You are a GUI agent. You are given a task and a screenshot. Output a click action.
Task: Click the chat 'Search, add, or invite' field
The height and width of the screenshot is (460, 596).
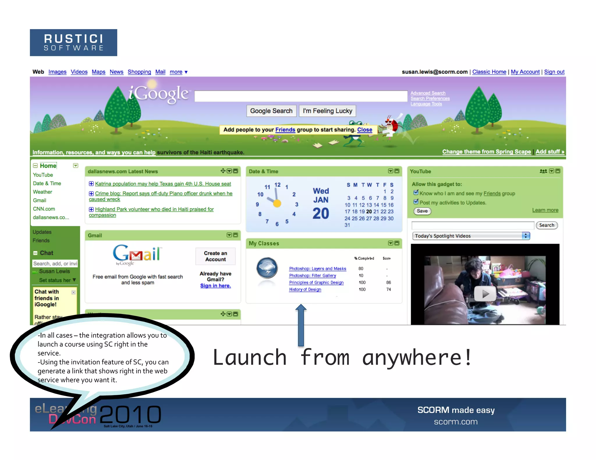tap(55, 263)
